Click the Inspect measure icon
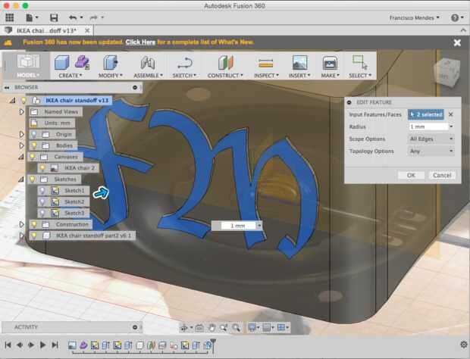The width and height of the screenshot is (470, 359). tap(266, 63)
